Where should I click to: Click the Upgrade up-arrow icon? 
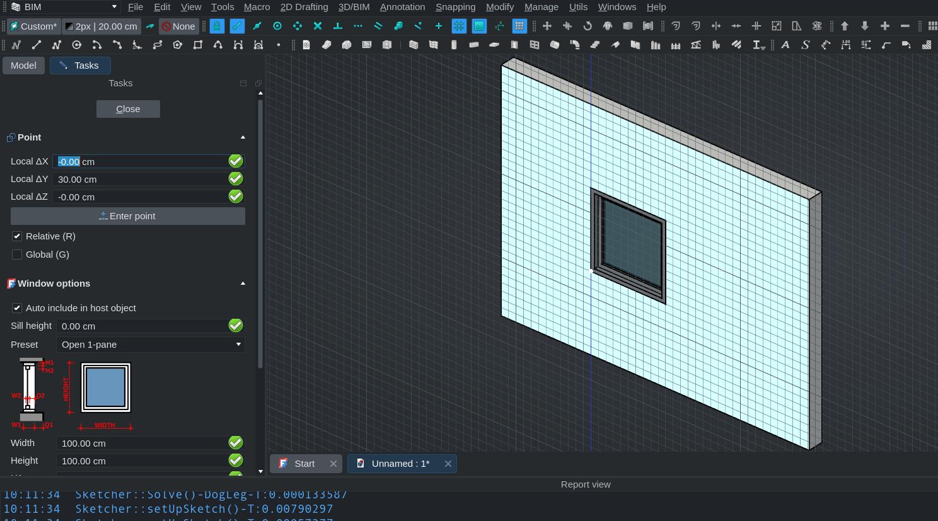[x=845, y=26]
